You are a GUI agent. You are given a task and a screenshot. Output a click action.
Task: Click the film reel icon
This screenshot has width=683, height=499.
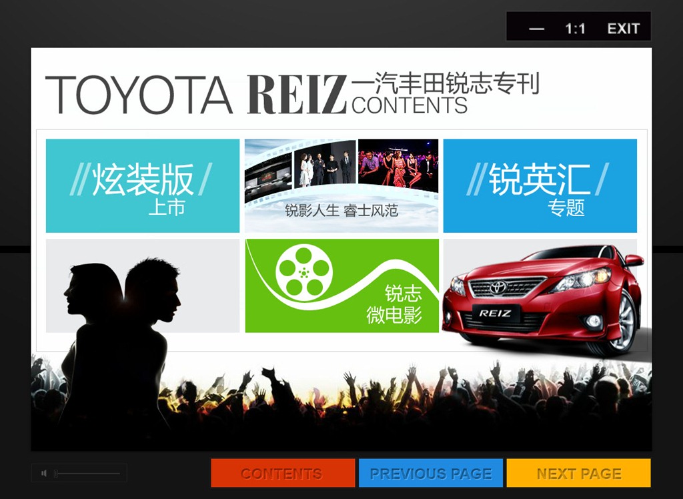point(304,273)
